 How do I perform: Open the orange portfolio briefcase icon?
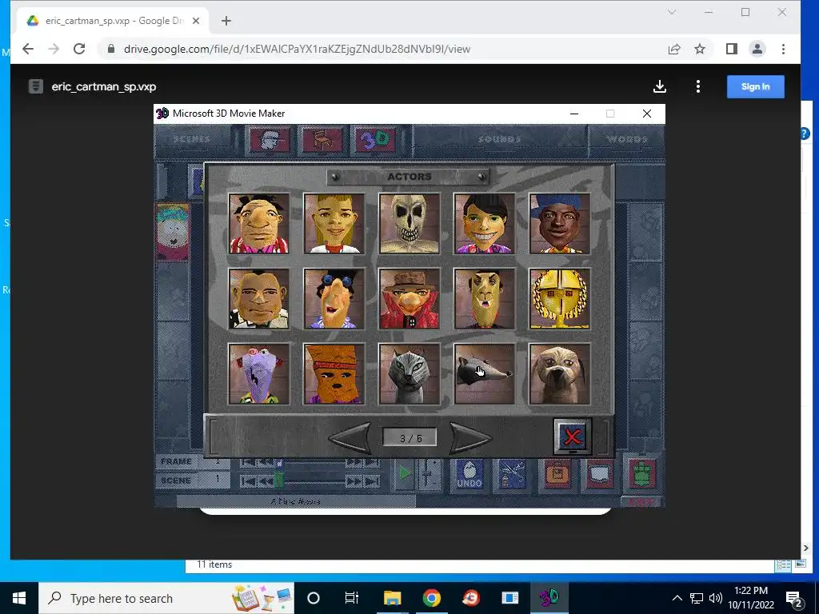pos(557,475)
